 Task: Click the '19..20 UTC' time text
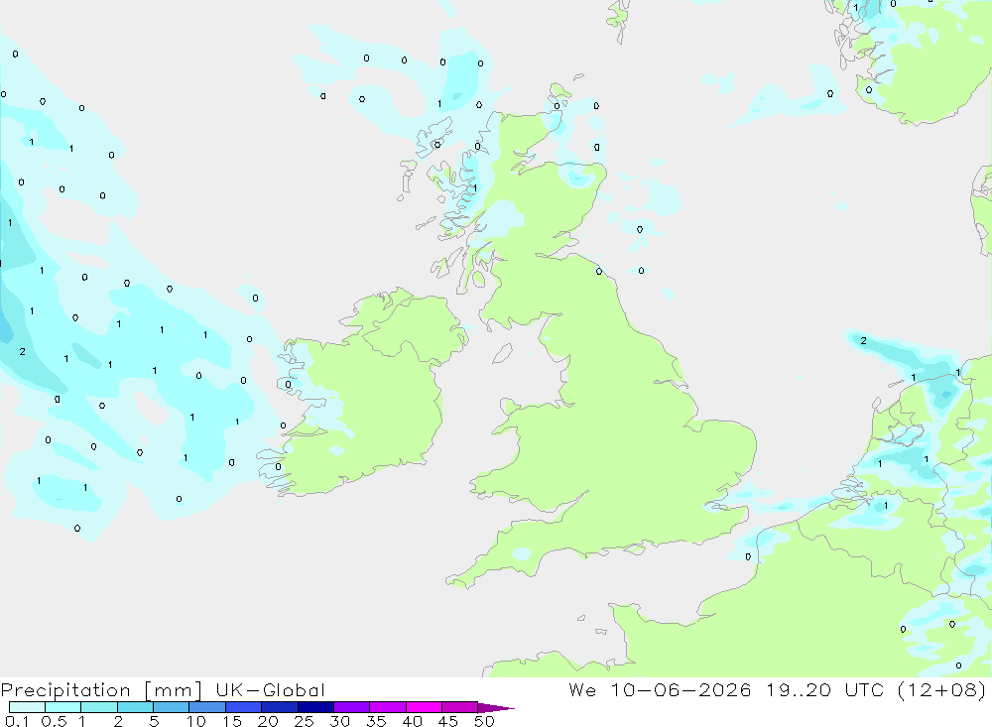pyautogui.click(x=824, y=689)
